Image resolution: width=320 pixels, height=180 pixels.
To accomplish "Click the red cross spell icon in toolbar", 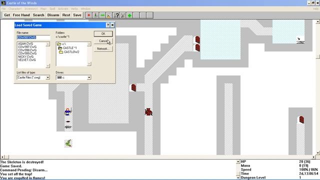I will [x=89, y=15].
